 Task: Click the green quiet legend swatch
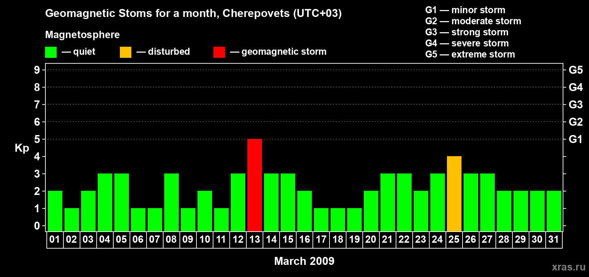coord(51,52)
